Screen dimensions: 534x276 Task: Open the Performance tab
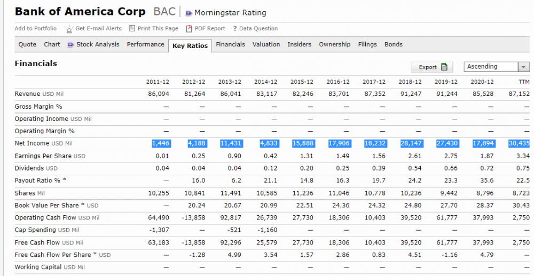point(145,44)
